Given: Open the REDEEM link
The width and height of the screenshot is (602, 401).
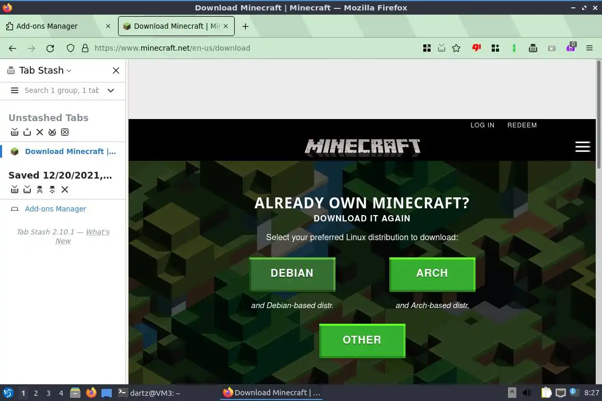Looking at the screenshot, I should pos(522,125).
